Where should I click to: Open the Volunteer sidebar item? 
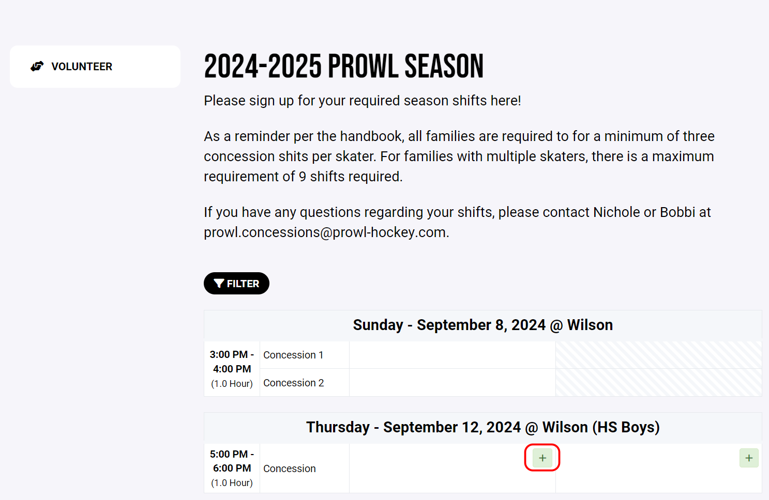pyautogui.click(x=82, y=67)
